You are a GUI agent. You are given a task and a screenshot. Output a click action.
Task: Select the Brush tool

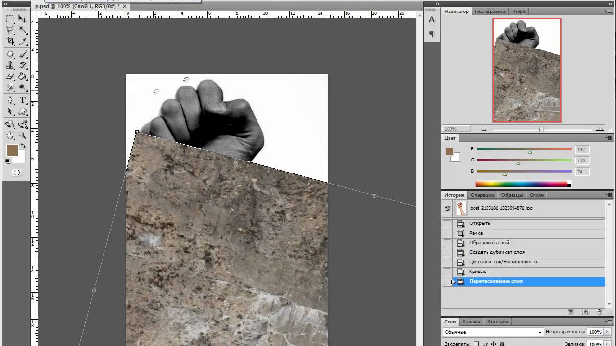tap(23, 54)
